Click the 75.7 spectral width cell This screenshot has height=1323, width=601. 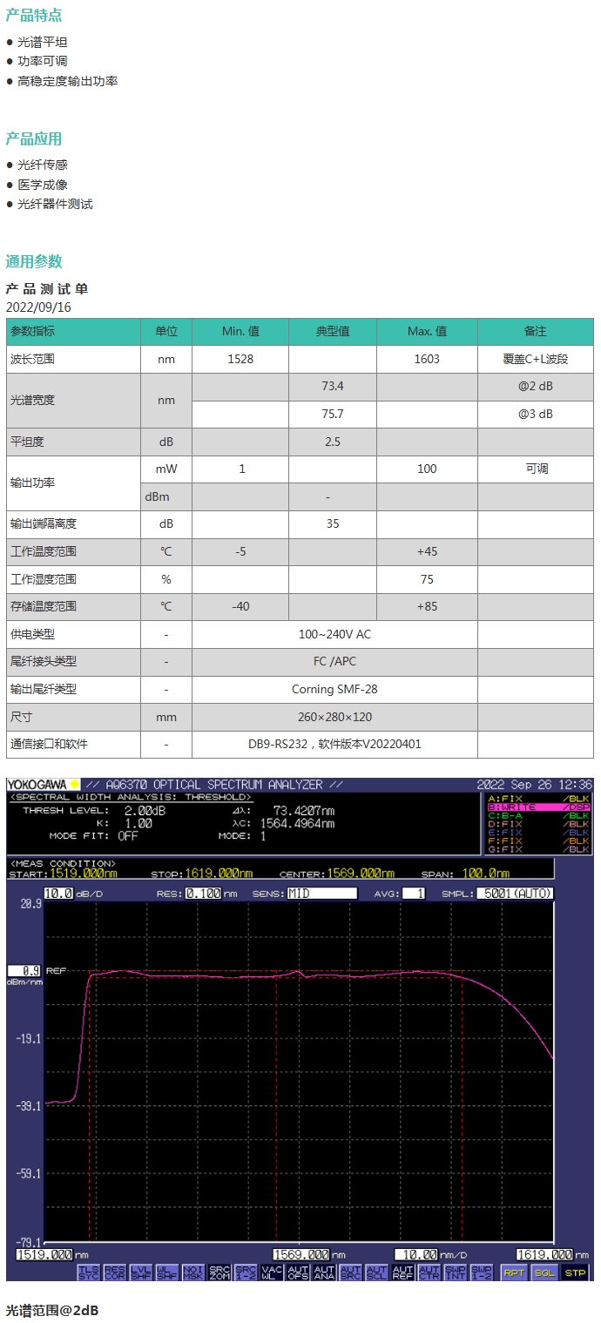[x=333, y=414]
